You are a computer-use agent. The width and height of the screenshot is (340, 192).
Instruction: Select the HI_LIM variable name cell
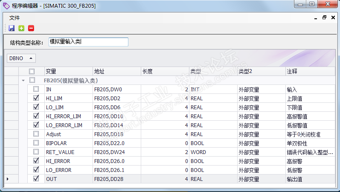tap(69, 98)
